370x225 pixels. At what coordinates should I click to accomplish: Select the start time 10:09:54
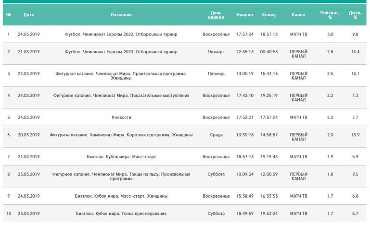click(244, 175)
